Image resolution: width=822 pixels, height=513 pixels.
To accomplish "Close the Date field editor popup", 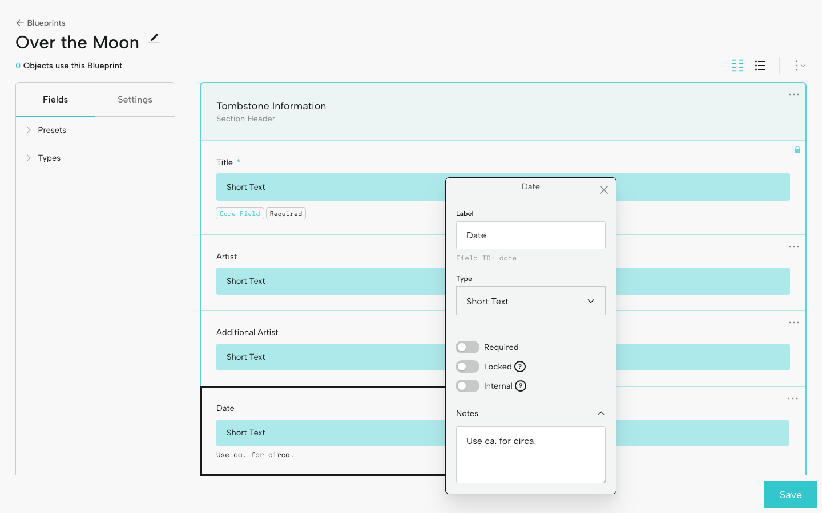I will [603, 190].
